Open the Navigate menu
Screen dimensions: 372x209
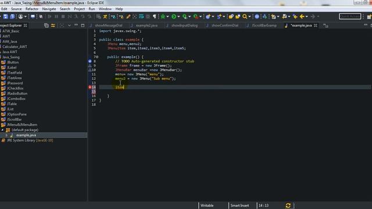pos(49,9)
